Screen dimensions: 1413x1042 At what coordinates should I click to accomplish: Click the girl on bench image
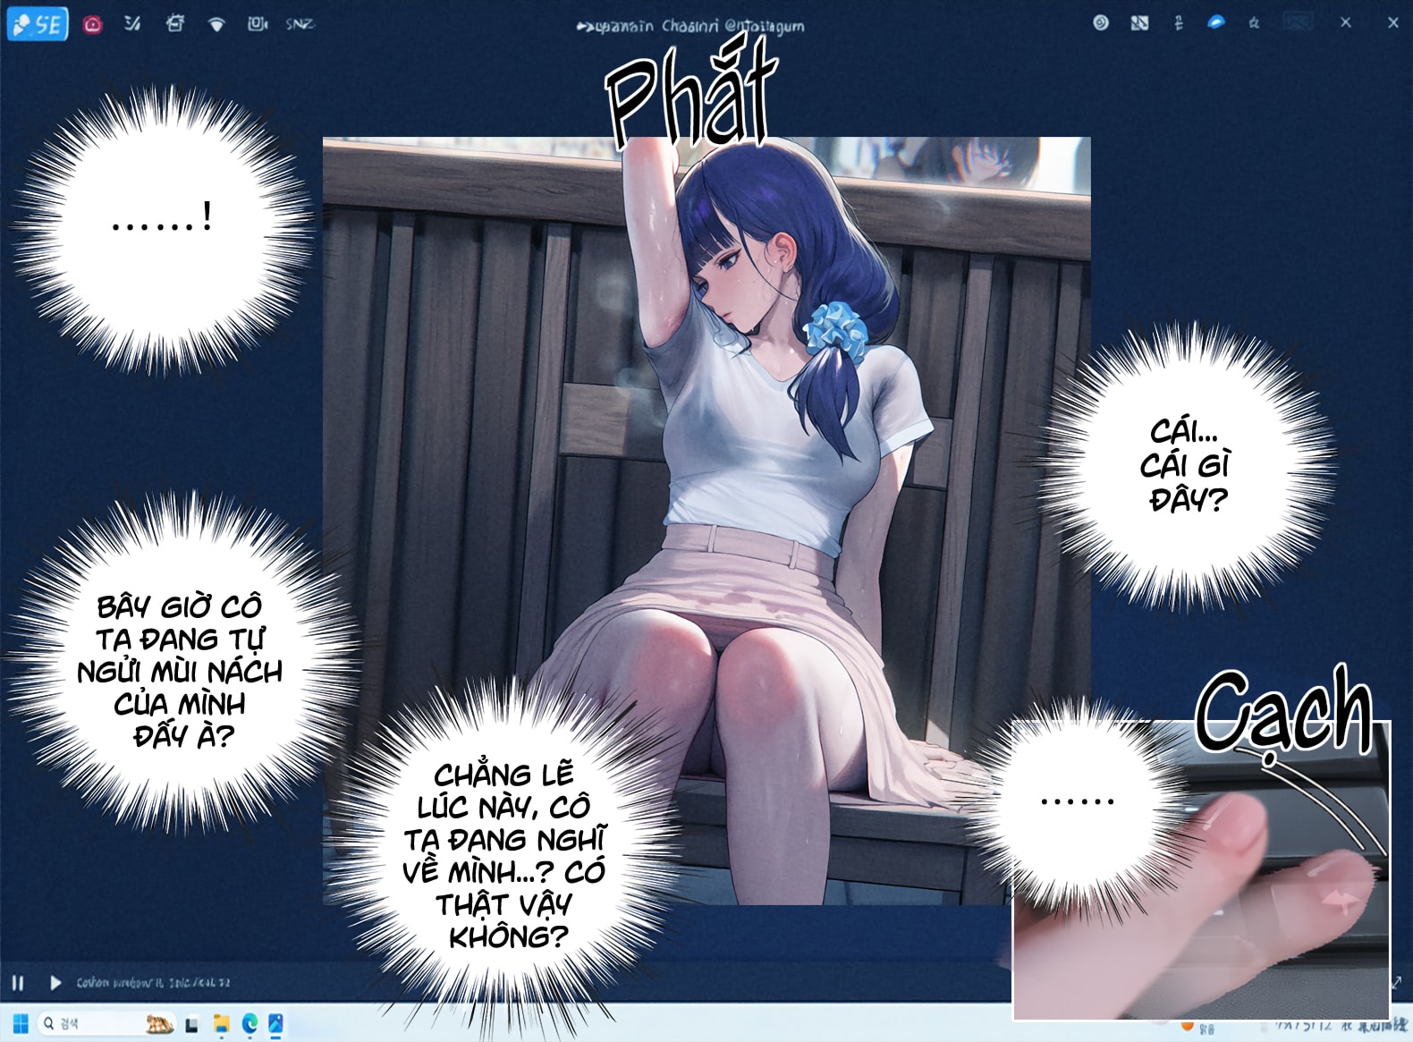point(706,521)
